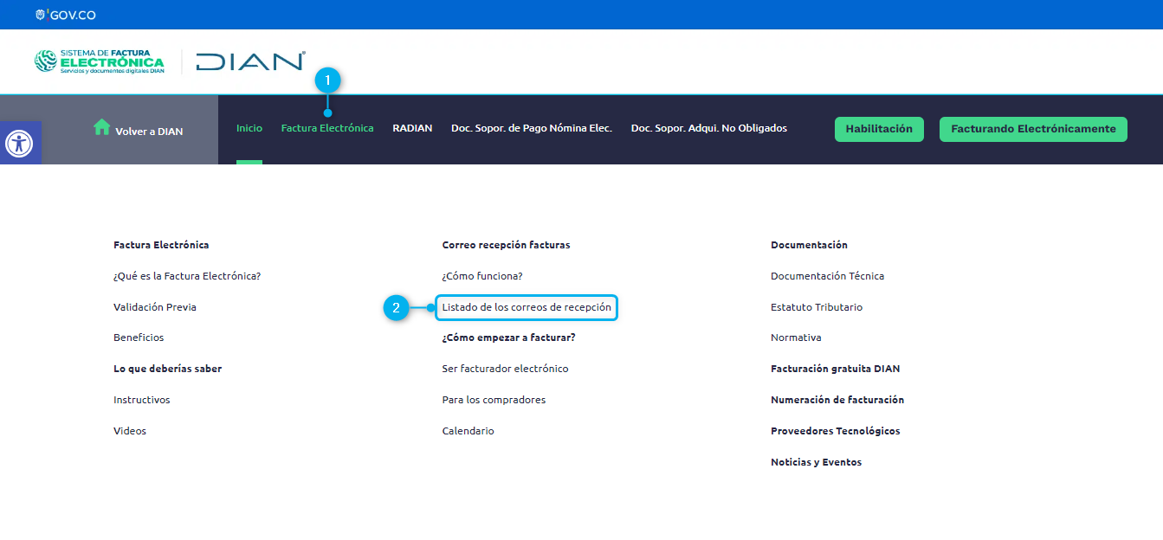
Task: Select the Proveedores Tecnológicos link
Action: (x=835, y=431)
